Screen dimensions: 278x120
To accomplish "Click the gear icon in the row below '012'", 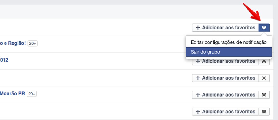I will click(264, 78).
